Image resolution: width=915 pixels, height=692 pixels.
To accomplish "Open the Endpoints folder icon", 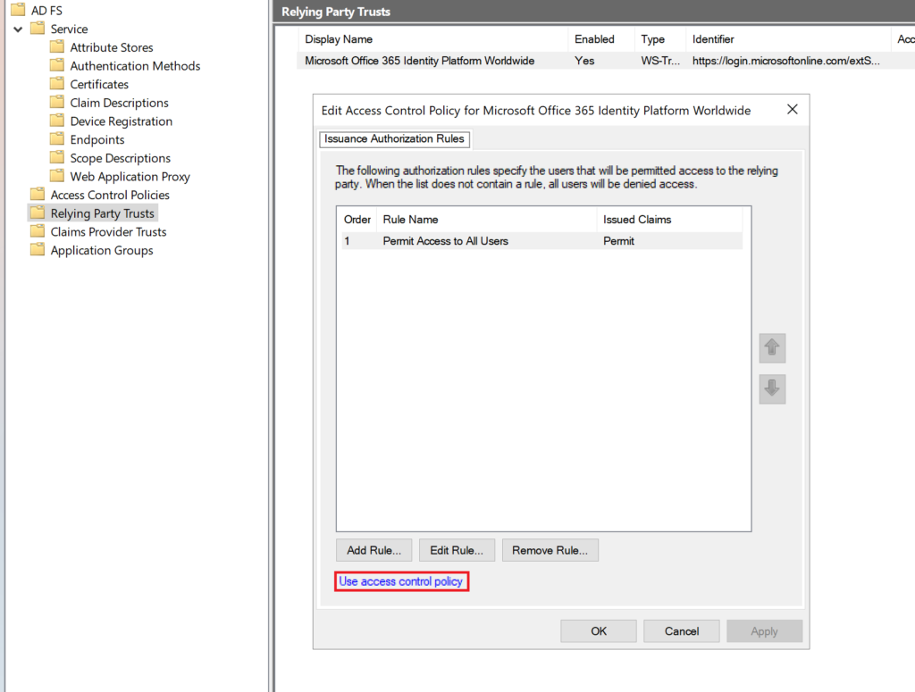I will click(55, 139).
